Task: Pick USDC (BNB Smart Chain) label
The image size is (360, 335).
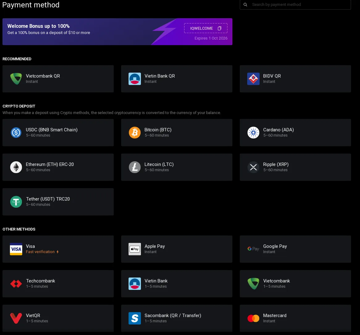Action: pos(52,130)
